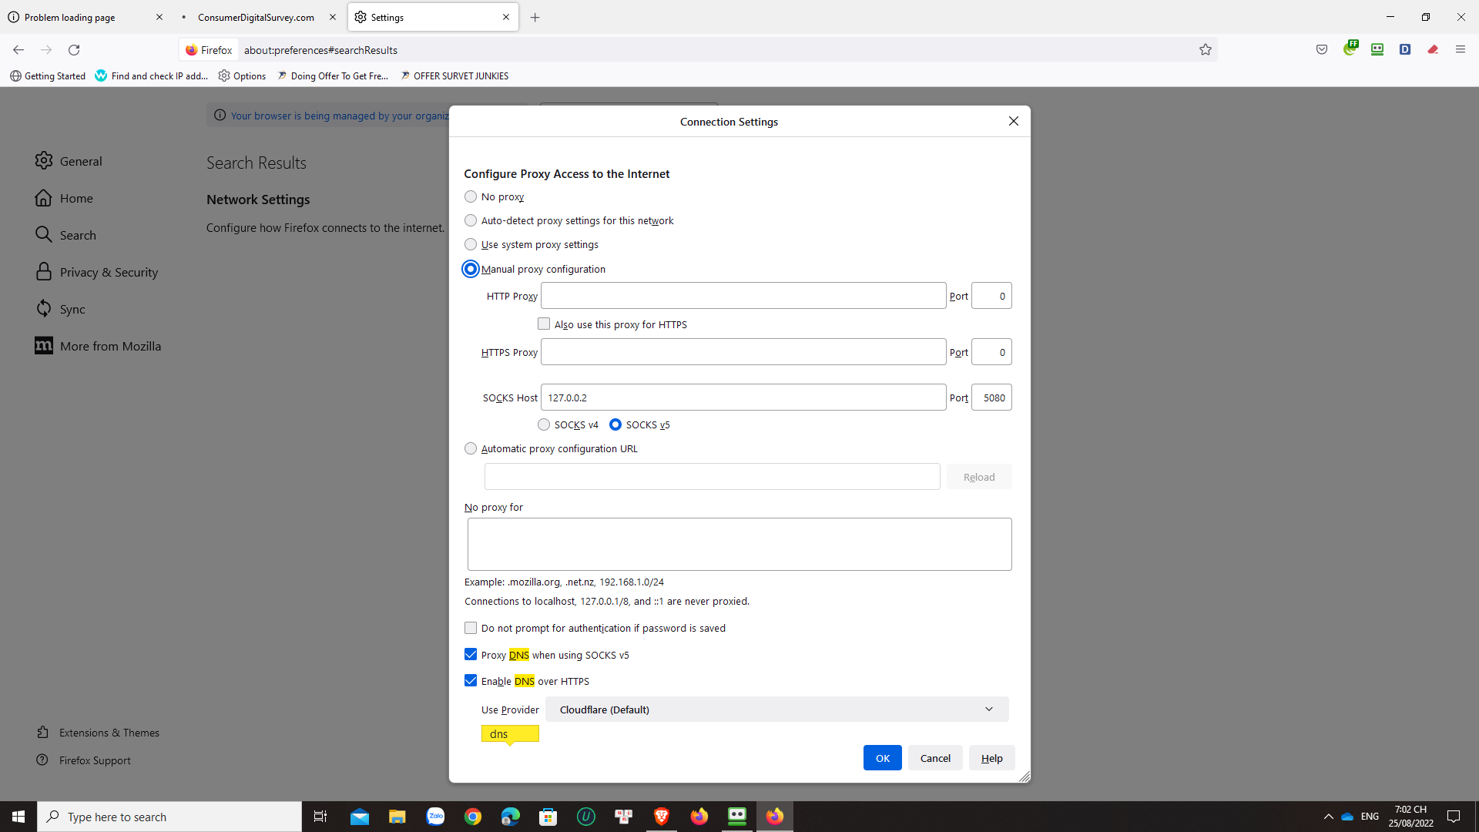This screenshot has width=1479, height=832.
Task: Select the No proxy option
Action: coord(471,196)
